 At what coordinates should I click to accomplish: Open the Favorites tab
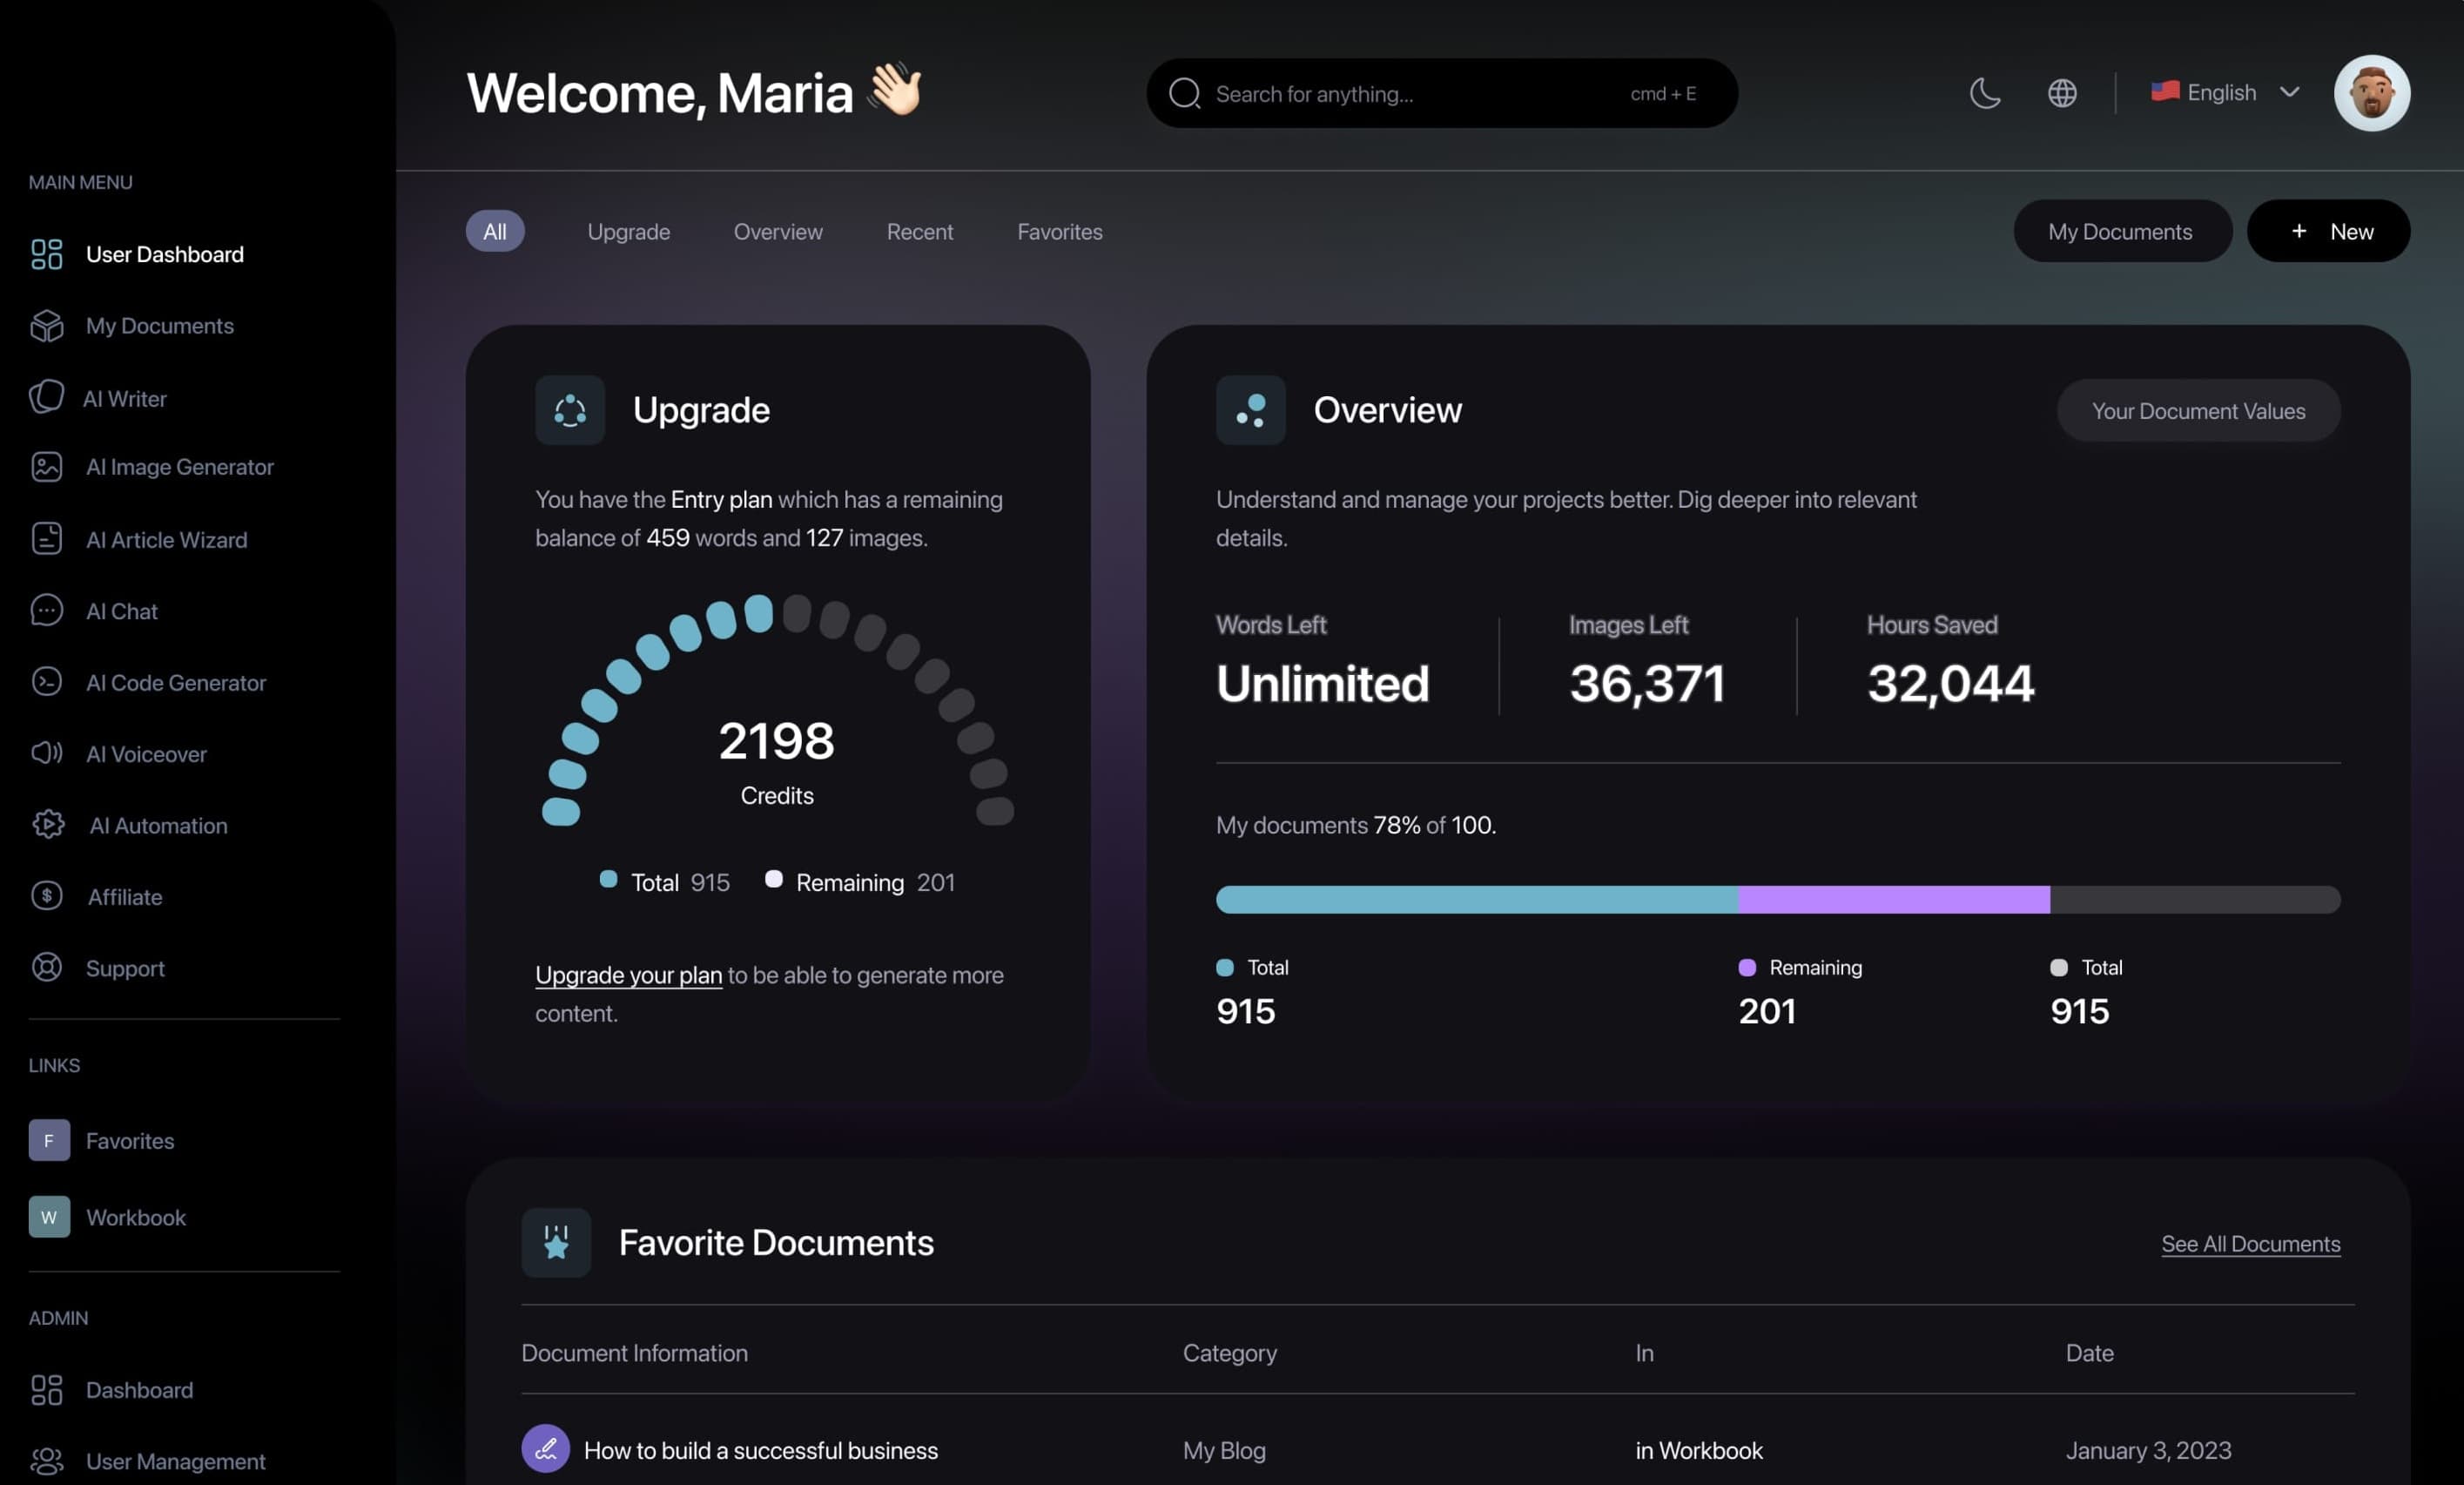(x=1060, y=231)
